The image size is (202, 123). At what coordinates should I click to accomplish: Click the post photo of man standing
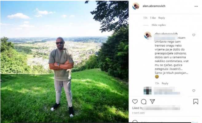(x=65, y=61)
